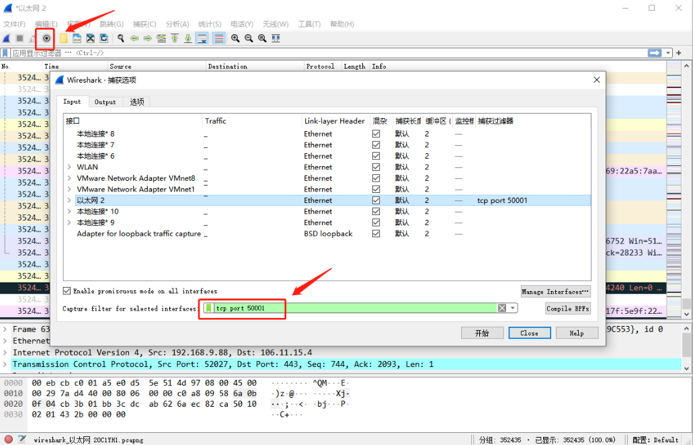This screenshot has height=445, width=693.
Task: Switch to the Output tab
Action: click(x=105, y=102)
